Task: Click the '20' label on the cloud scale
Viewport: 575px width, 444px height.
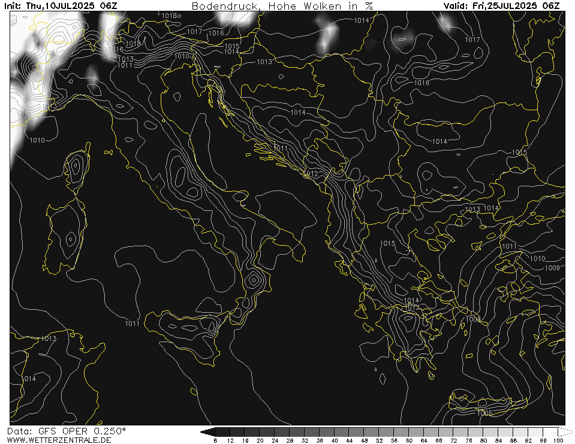Action: click(260, 440)
